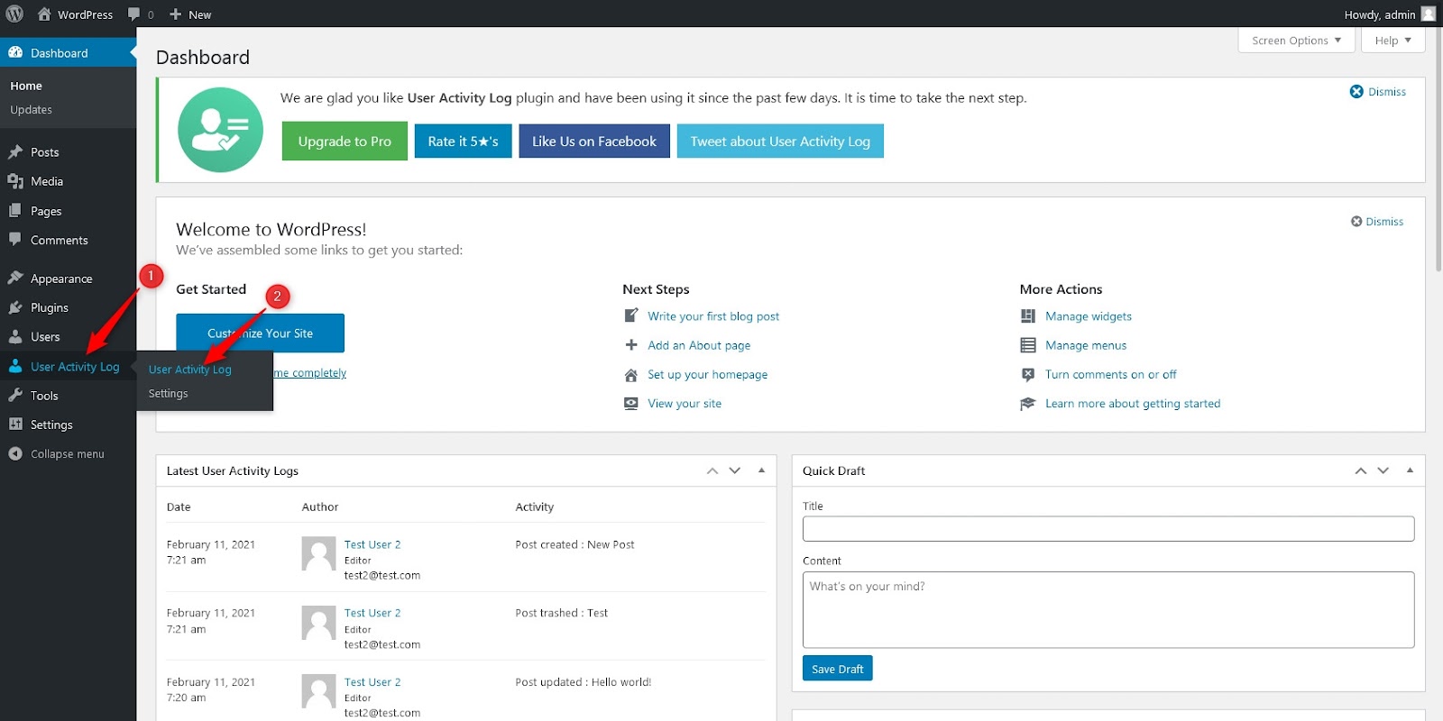
Task: Open Turn comments on or off link
Action: tap(1110, 374)
